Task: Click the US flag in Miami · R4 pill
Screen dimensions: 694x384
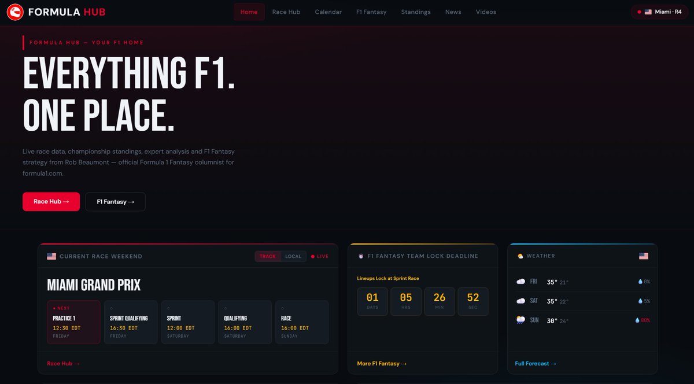Action: 648,12
